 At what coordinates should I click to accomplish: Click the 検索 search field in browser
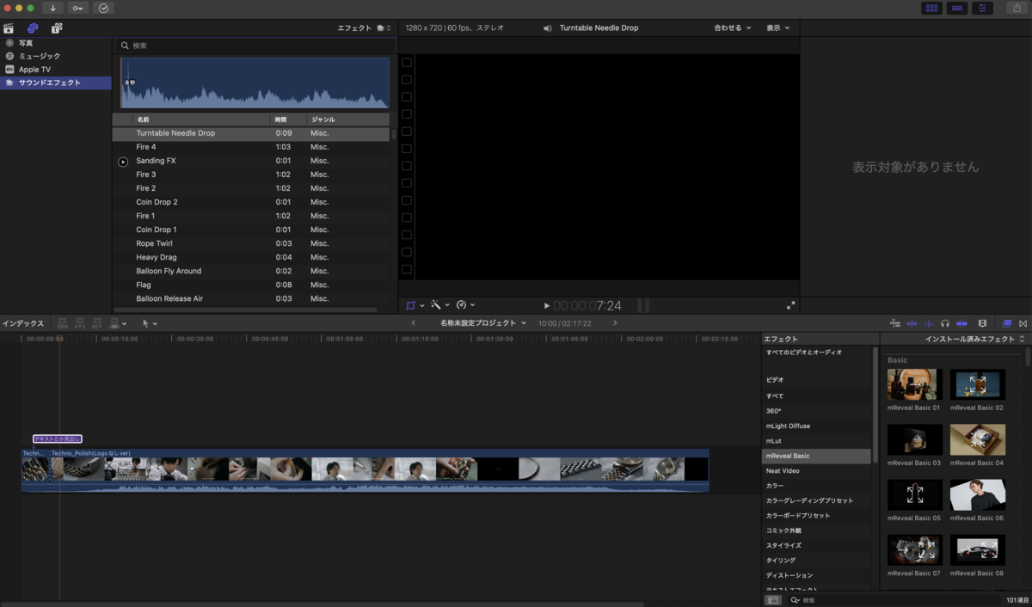(x=255, y=46)
